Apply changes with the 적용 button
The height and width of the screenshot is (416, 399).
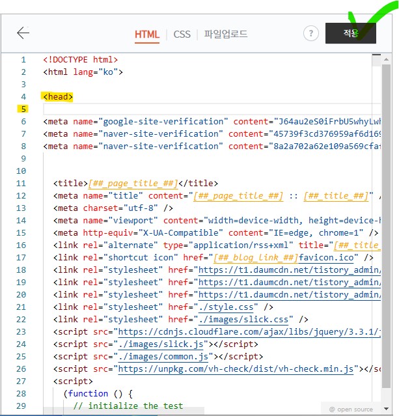(x=350, y=33)
